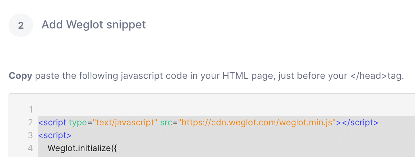Click line number 1 in the gutter
415x157 pixels.
click(31, 110)
